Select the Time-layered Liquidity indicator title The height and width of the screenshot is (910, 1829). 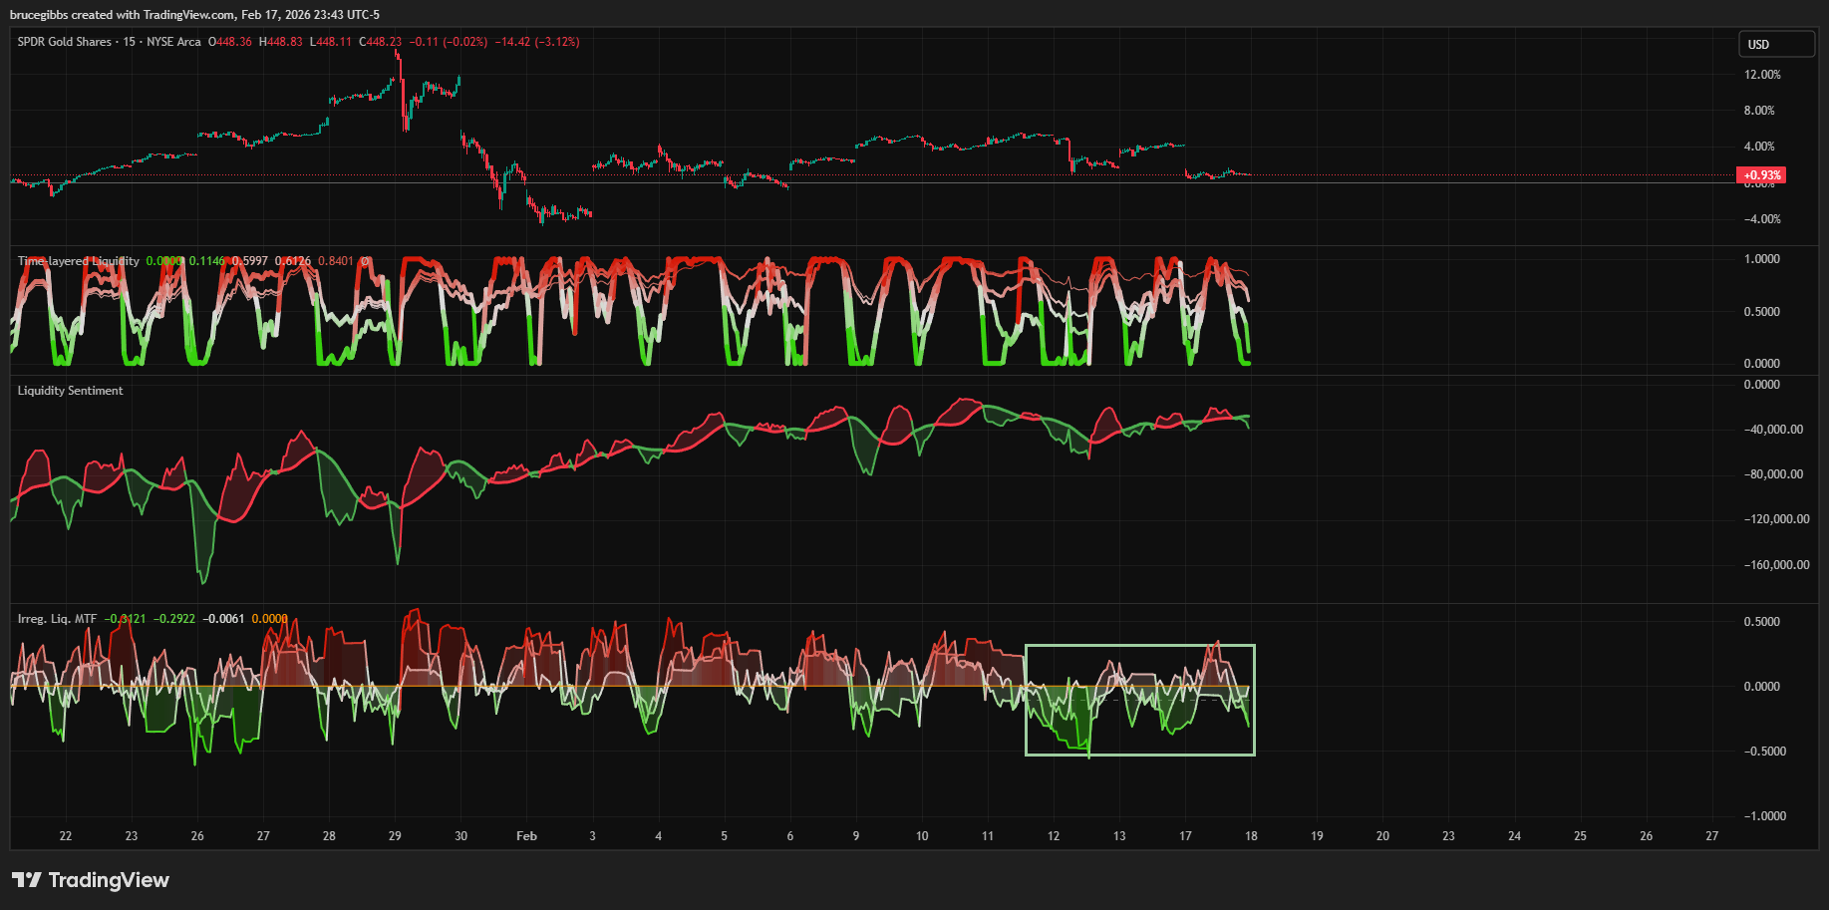(x=79, y=261)
